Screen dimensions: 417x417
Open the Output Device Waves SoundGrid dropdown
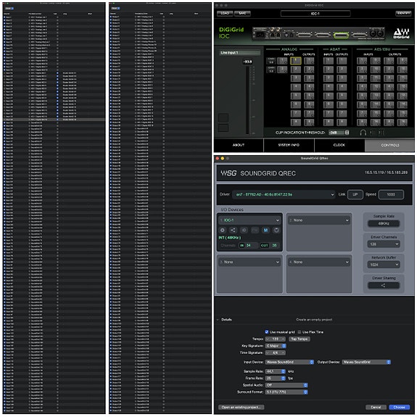coord(366,362)
